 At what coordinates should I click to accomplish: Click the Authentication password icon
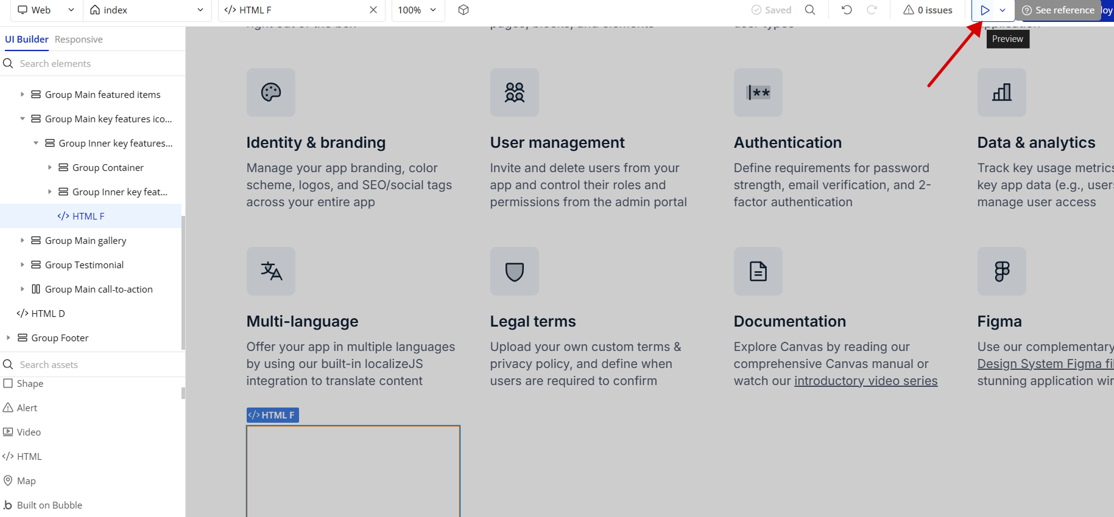click(758, 92)
